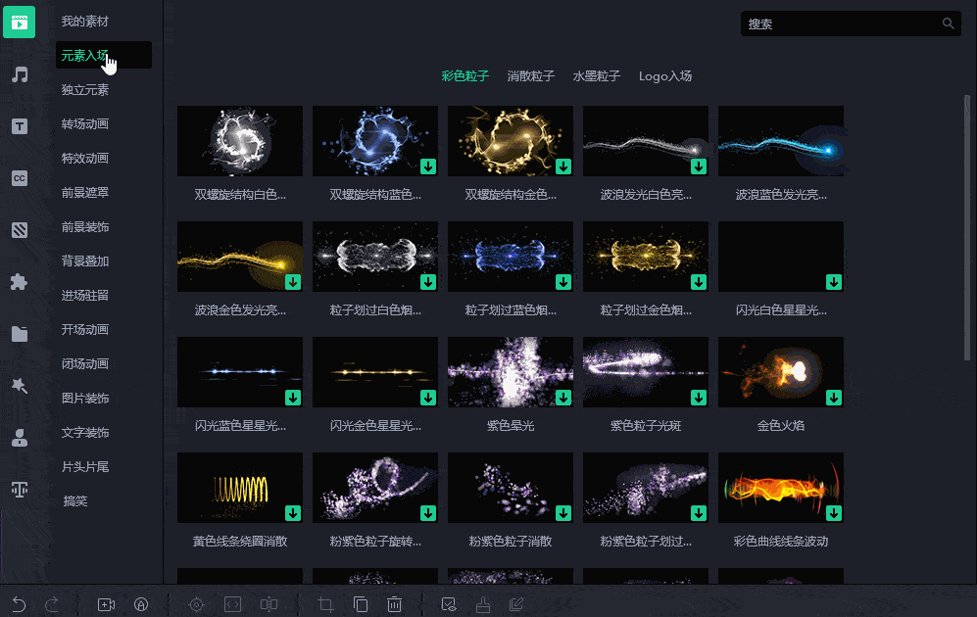The height and width of the screenshot is (617, 977).
Task: Open the folder icon in sidebar
Action: pyautogui.click(x=20, y=334)
